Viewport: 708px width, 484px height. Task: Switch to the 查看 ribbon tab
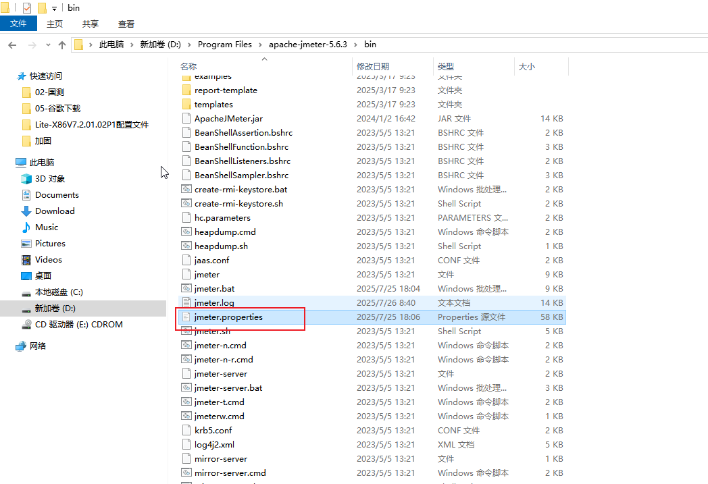(x=126, y=23)
